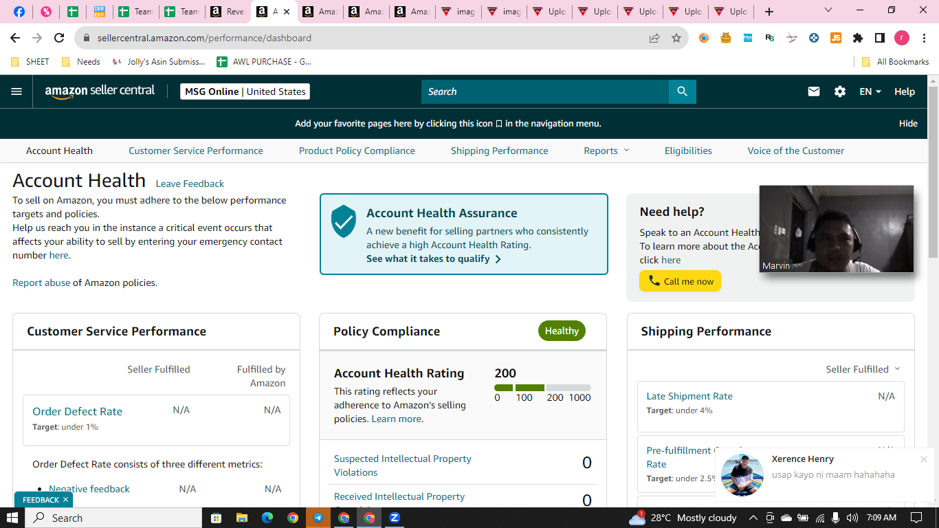Image resolution: width=939 pixels, height=528 pixels.
Task: Open Microsoft Edge from the taskbar
Action: tap(267, 518)
